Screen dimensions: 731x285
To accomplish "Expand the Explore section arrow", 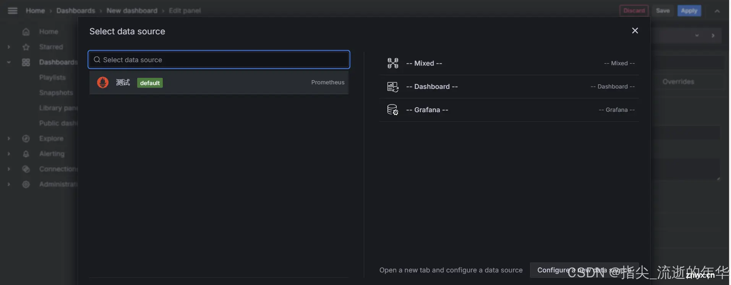I will 9,138.
